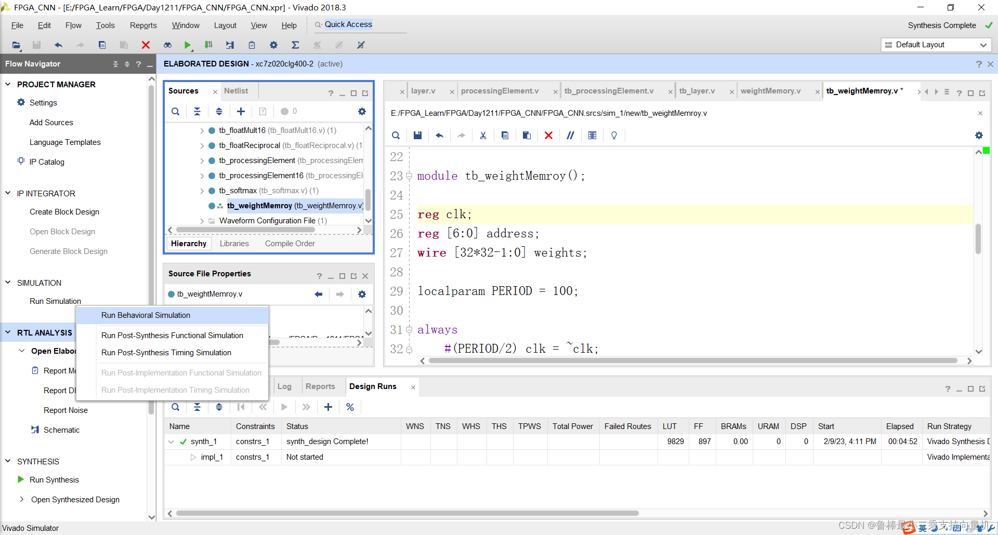Open Source File Properties gear icon

[362, 294]
